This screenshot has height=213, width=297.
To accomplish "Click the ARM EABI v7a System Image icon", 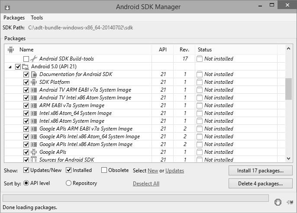I will [34, 105].
